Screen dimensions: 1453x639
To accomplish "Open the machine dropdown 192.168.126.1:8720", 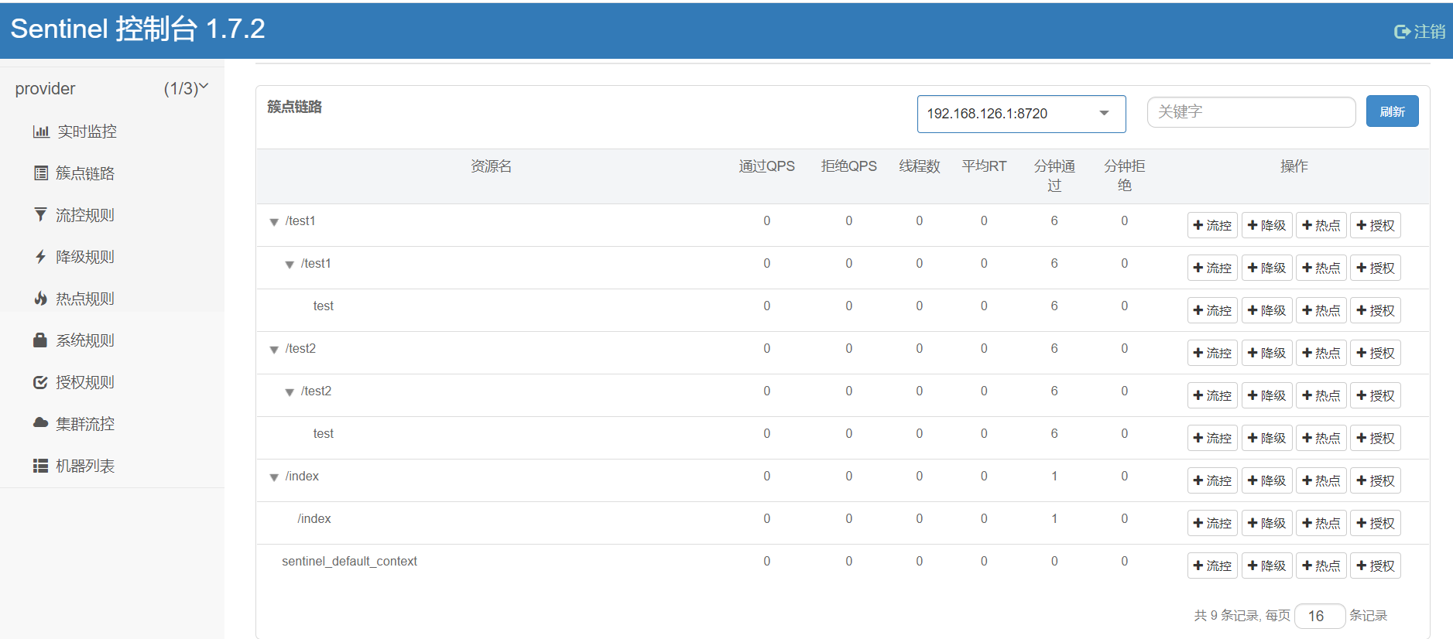I will pos(1021,114).
